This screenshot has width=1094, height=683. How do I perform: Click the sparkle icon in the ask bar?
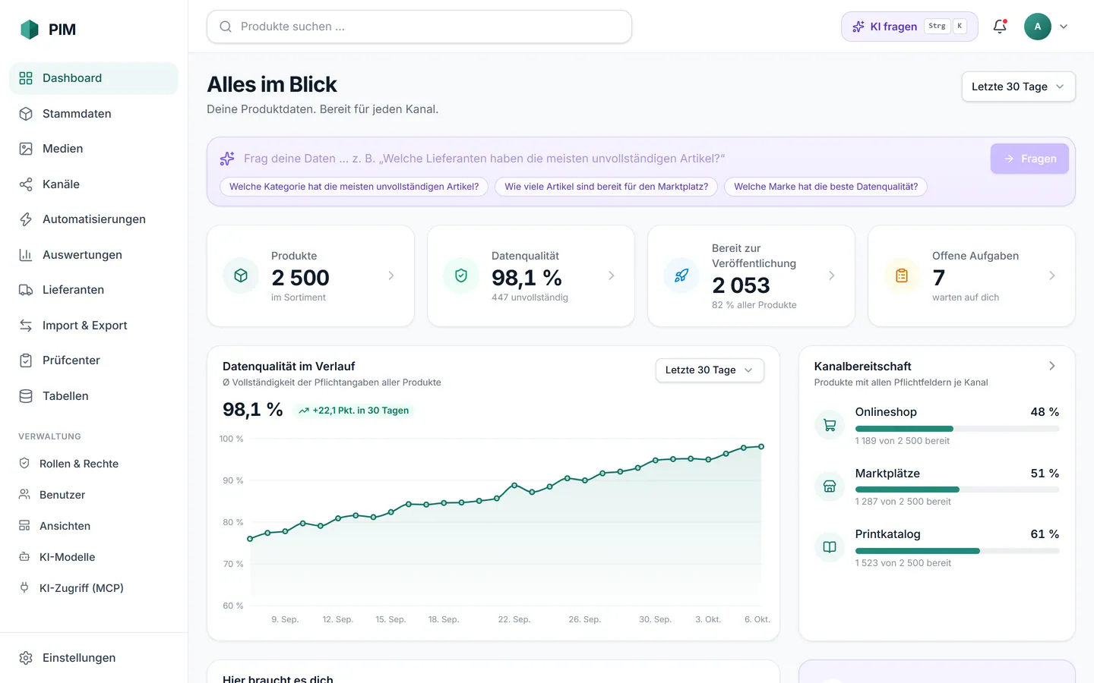227,159
